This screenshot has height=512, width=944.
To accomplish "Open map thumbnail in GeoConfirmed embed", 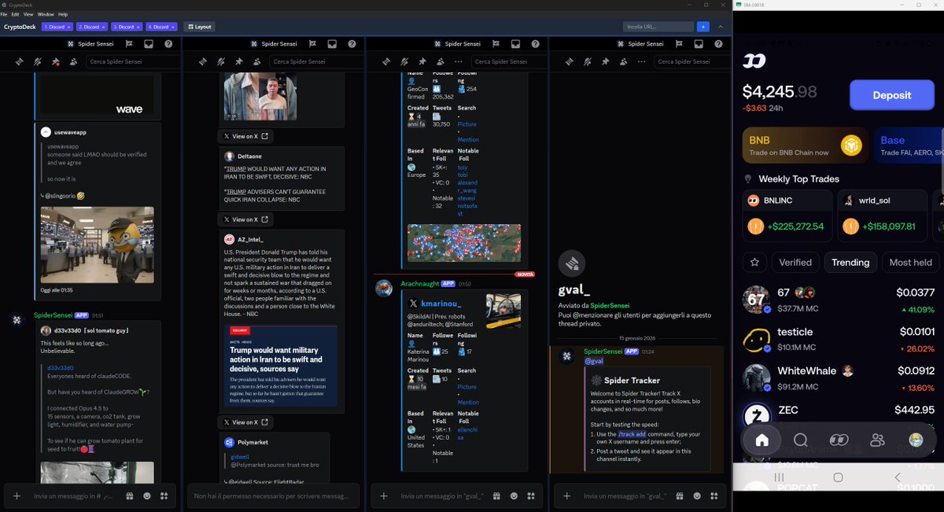I will coord(463,242).
